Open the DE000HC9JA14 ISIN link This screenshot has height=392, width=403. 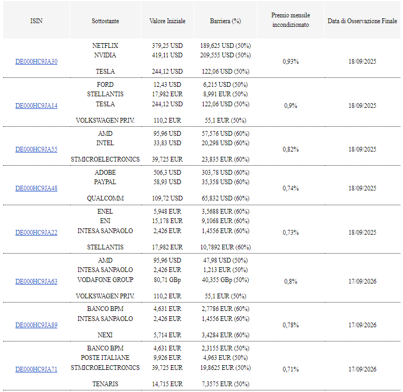36,106
